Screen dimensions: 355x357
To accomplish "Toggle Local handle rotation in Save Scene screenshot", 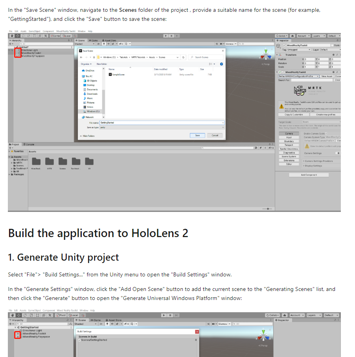I will pyautogui.click(x=66, y=36).
